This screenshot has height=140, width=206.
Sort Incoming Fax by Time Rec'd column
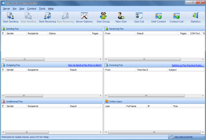click(x=152, y=70)
